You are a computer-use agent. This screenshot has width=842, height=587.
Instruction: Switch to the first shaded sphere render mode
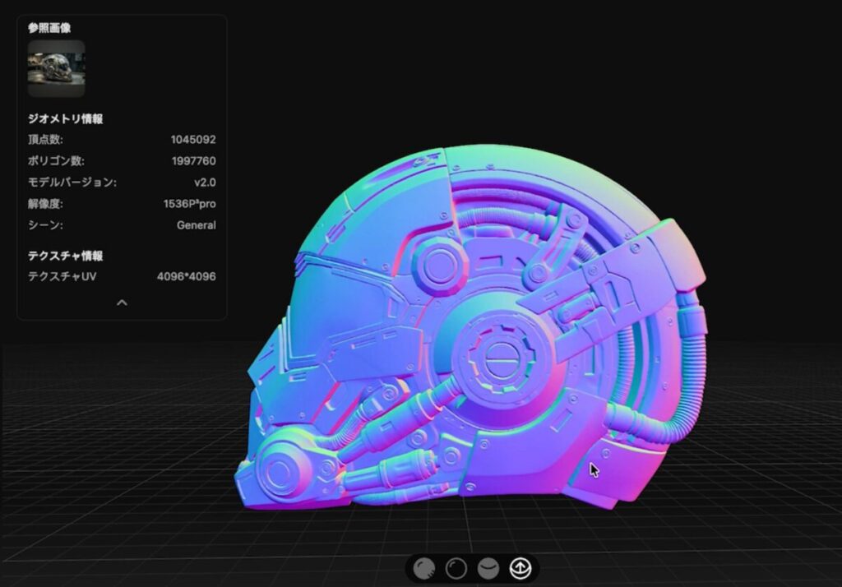pos(424,569)
